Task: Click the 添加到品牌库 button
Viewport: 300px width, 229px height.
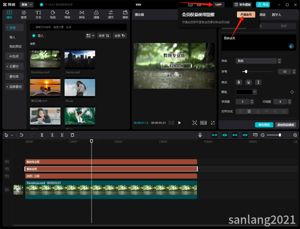Action: (286, 125)
